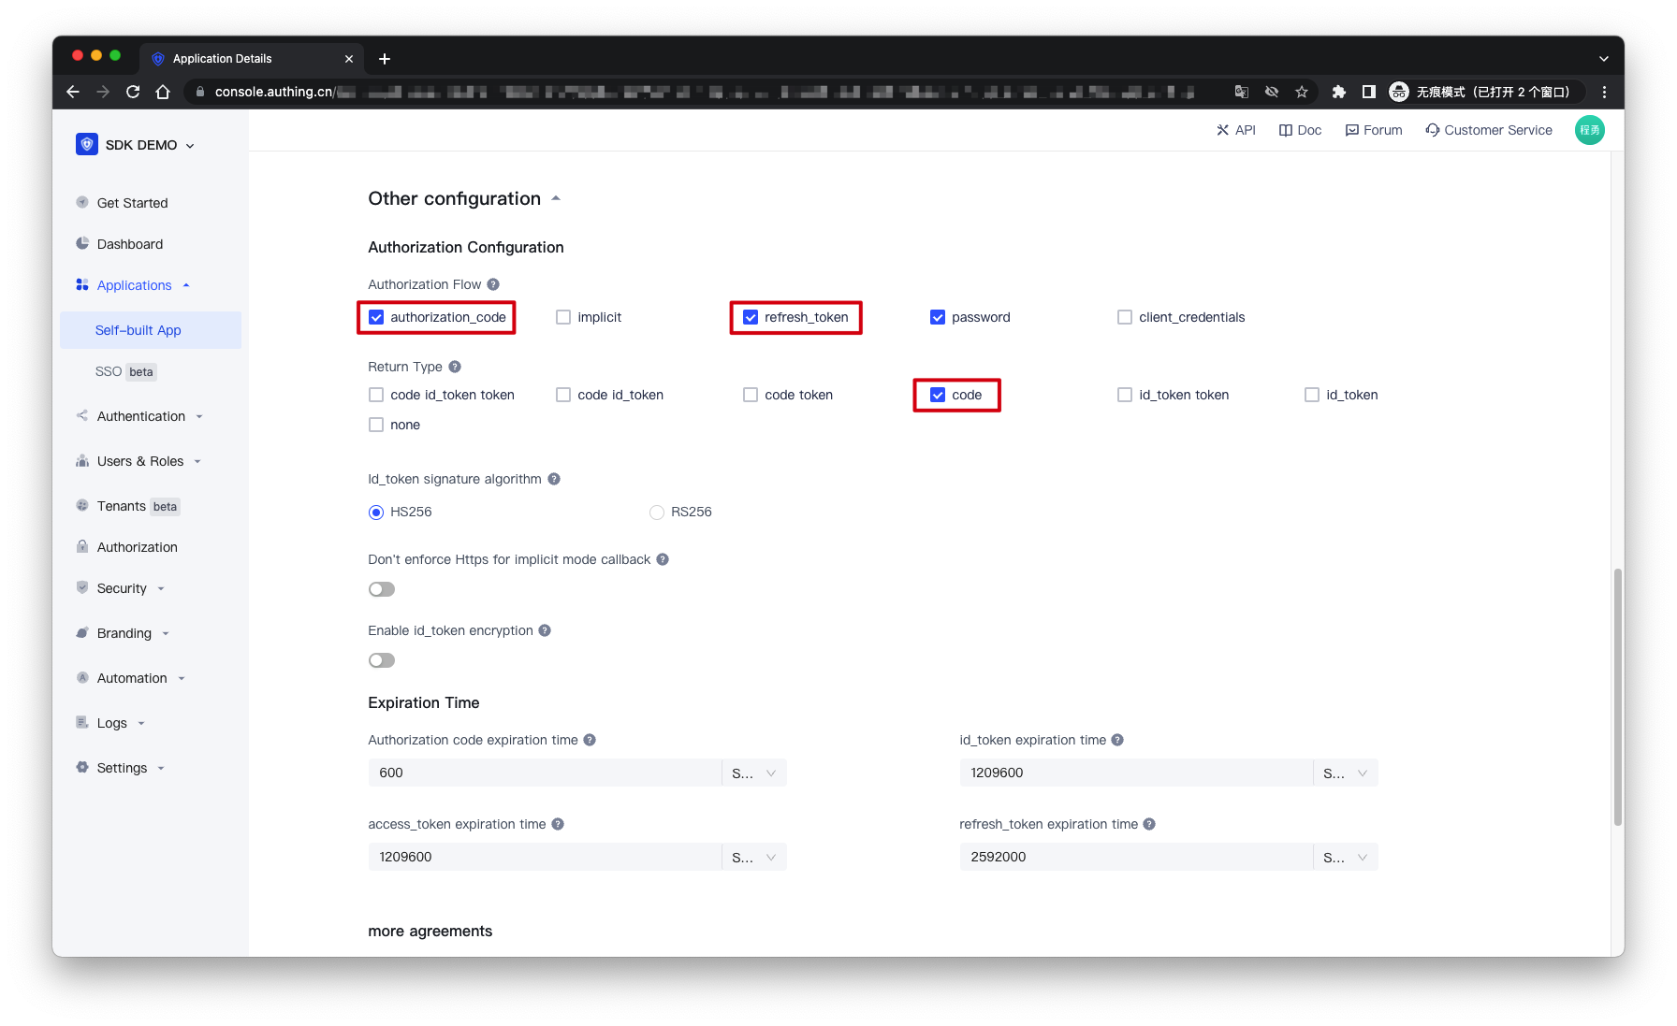Select the Self-built App menu entry
1677x1026 pixels.
pos(139,330)
